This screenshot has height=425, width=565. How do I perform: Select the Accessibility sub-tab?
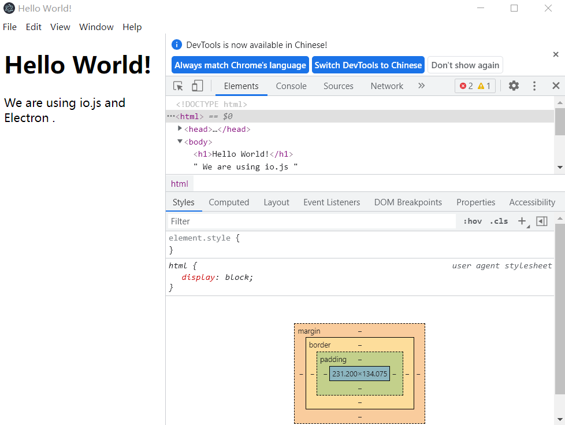(x=532, y=202)
